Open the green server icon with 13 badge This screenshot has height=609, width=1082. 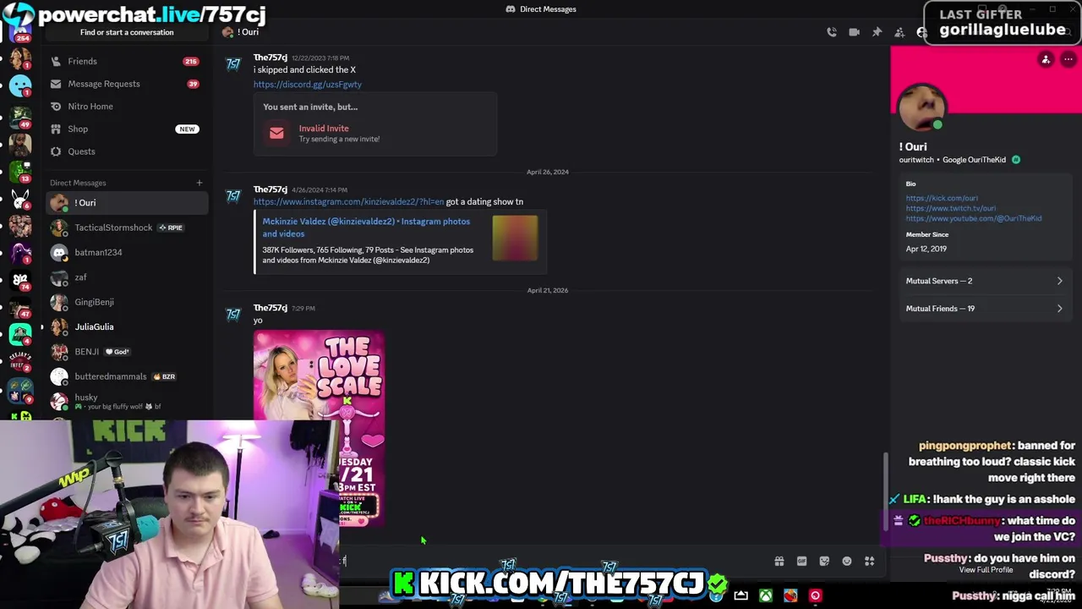click(20, 171)
